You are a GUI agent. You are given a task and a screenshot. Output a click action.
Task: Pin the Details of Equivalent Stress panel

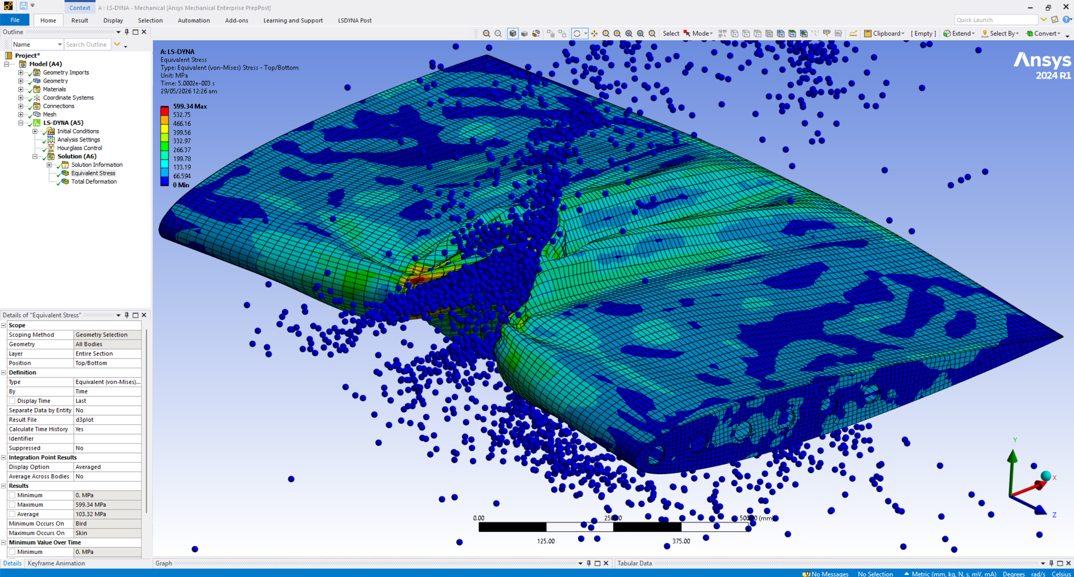click(127, 315)
